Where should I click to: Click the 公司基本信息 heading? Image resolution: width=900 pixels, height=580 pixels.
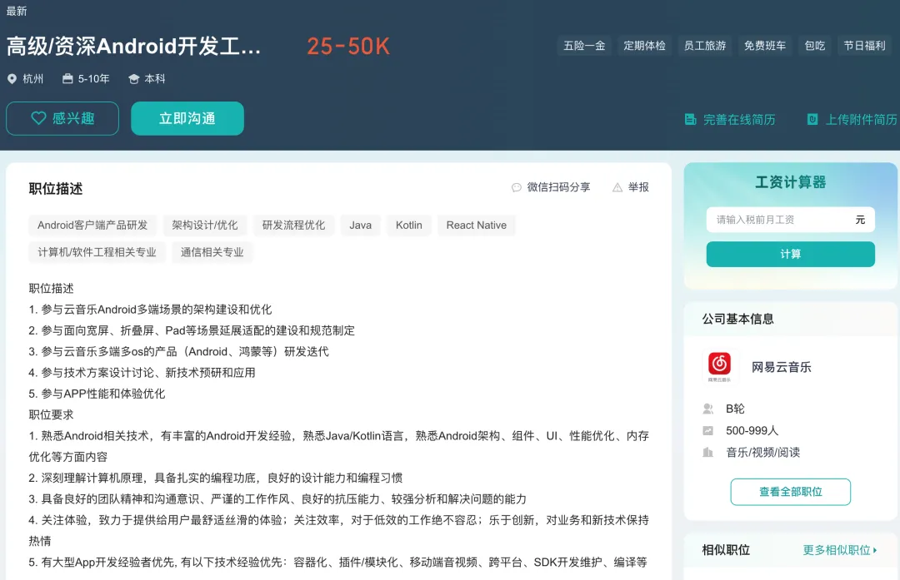[737, 319]
